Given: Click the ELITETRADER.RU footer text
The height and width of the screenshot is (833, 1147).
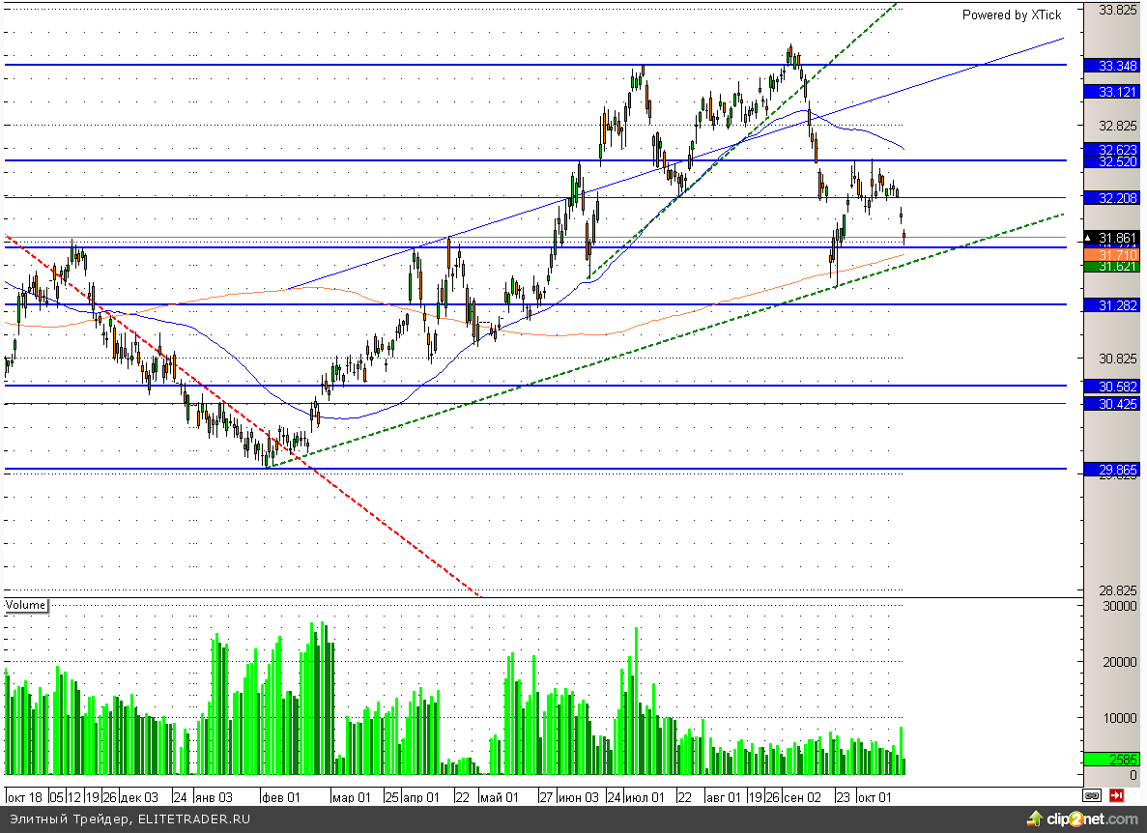Looking at the screenshot, I should click(193, 819).
